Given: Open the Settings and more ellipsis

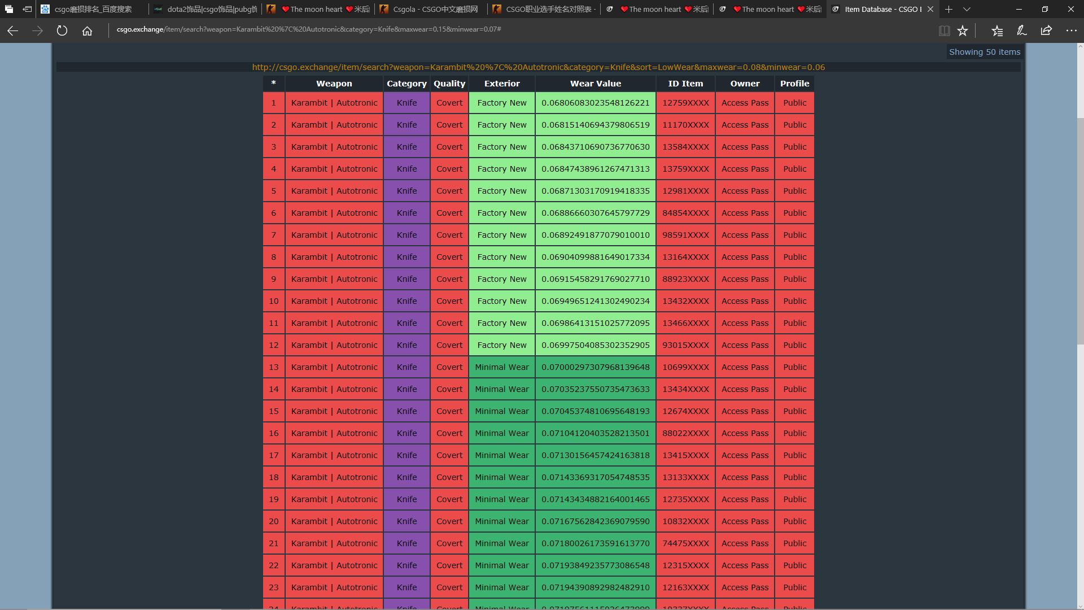Looking at the screenshot, I should point(1071,31).
